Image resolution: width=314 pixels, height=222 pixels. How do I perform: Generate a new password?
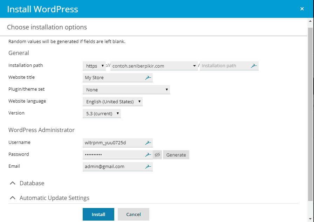[x=176, y=155]
